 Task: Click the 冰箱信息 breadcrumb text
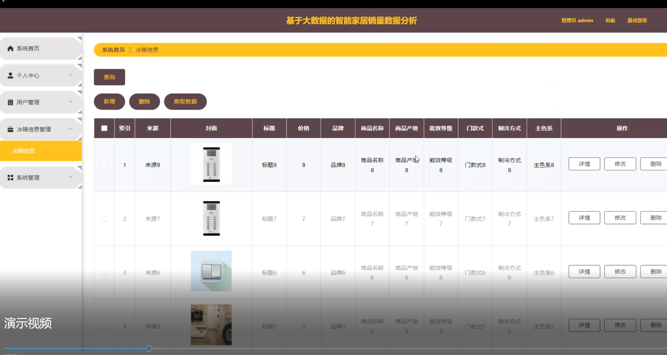pos(147,50)
